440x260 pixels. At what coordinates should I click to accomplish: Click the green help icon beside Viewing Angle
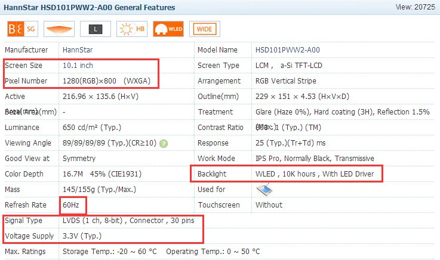[x=164, y=144]
